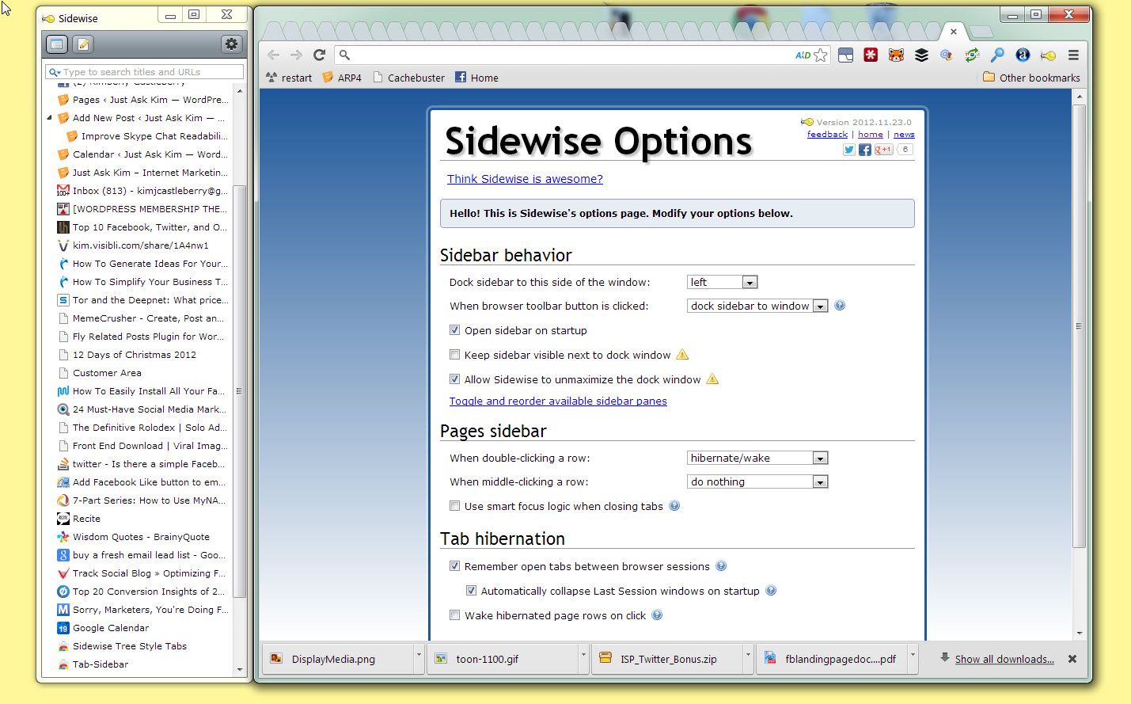
Task: Toggle Remember open tabs between browser sessions
Action: [x=454, y=566]
